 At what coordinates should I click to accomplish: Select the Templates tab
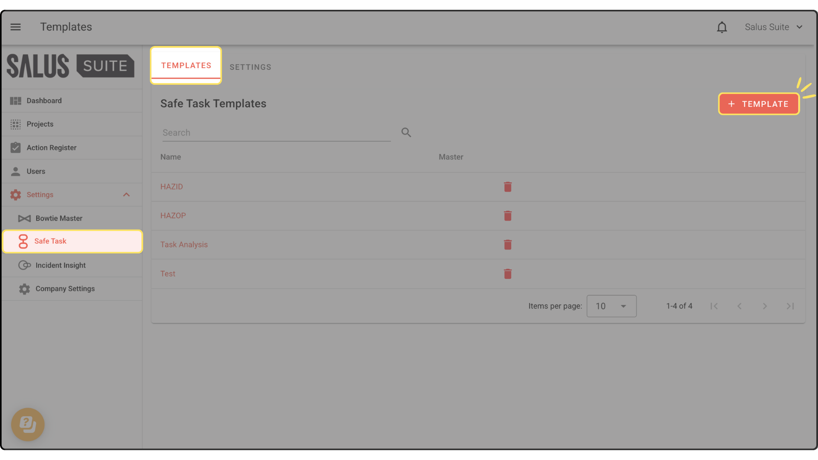point(186,66)
